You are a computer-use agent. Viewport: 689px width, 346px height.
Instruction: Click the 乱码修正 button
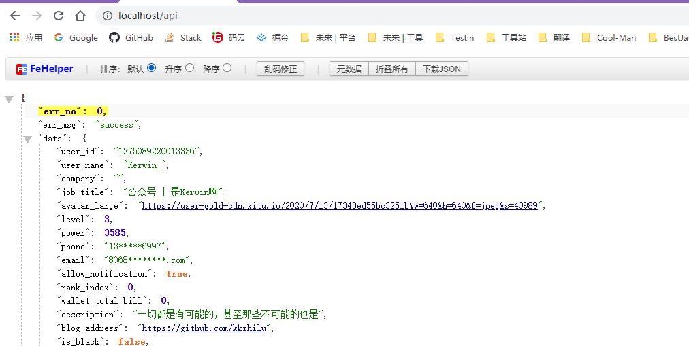tap(281, 69)
